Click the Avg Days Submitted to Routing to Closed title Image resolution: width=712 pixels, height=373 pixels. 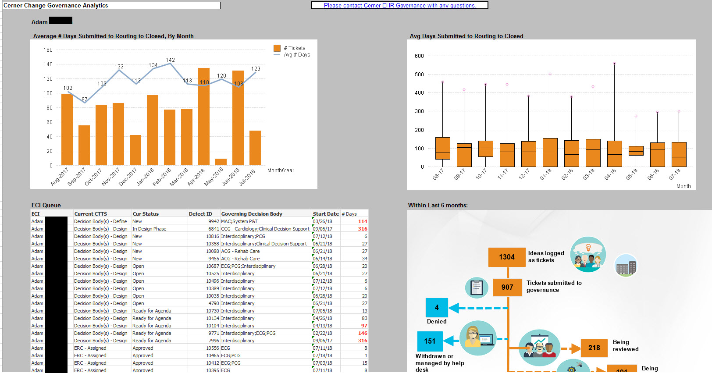[x=466, y=36]
